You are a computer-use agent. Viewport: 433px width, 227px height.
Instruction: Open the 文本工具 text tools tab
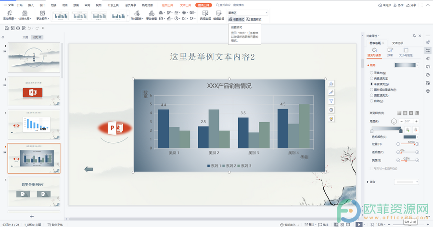point(185,5)
